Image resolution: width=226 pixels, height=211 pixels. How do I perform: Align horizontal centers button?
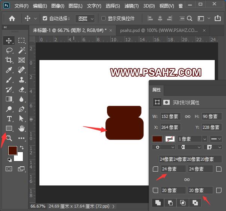pyautogui.click(x=160, y=18)
